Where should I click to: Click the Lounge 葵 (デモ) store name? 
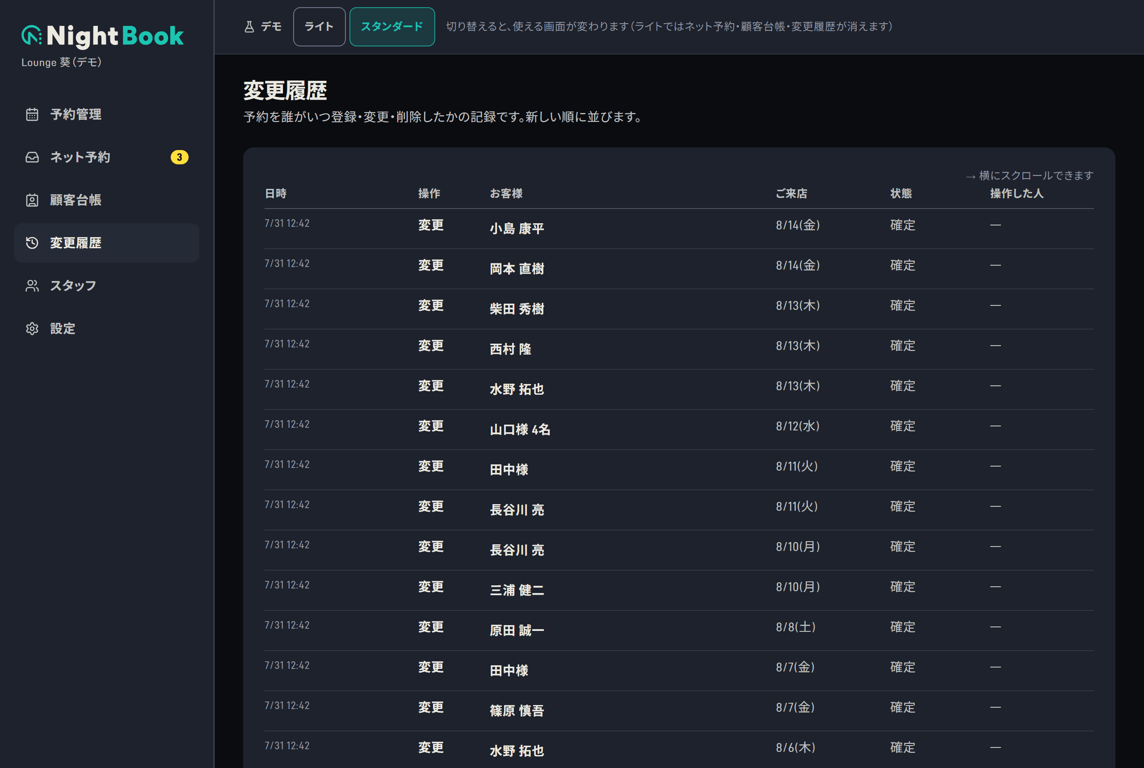pyautogui.click(x=61, y=62)
